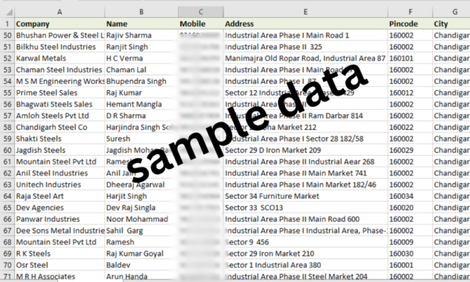
Task: Click the Panwar Industries cell
Action: click(60, 219)
